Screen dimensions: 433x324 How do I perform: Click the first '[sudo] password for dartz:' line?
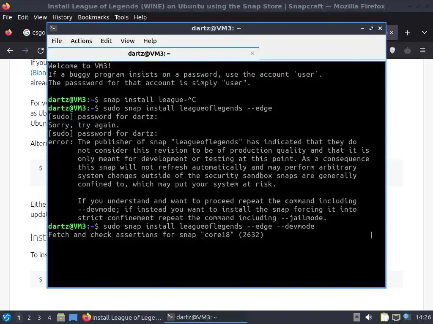(x=103, y=116)
